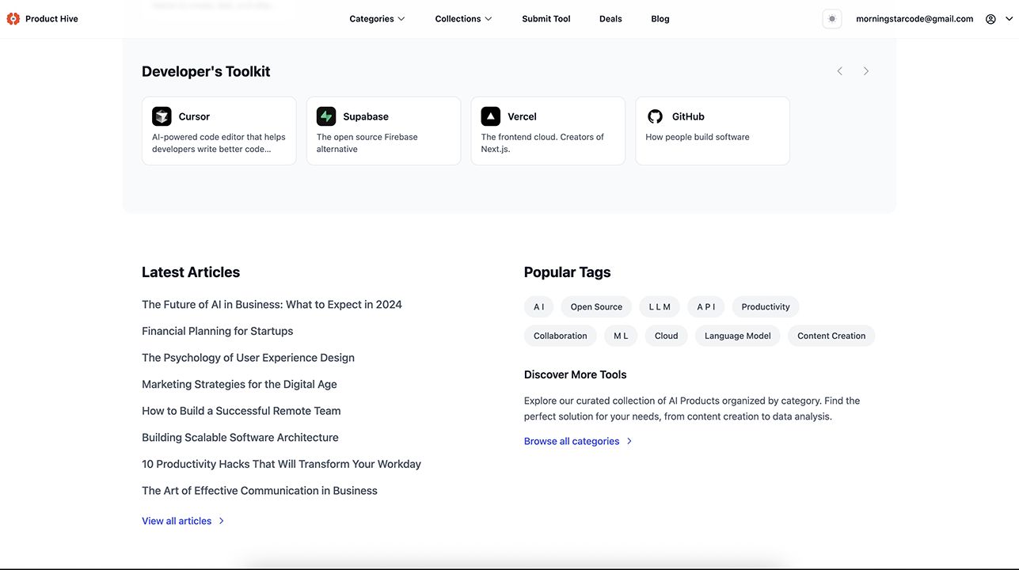Image resolution: width=1019 pixels, height=570 pixels.
Task: Show next Developer's Toolkit items arrow
Action: [866, 71]
